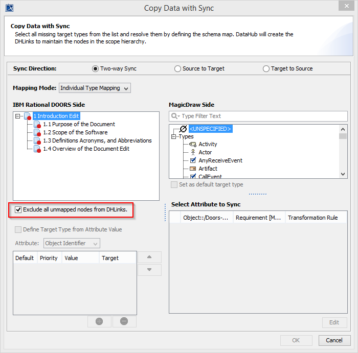Viewport: 358px width, 353px height.
Task: Click the document icon beside 1.4 Overview of the Document
Action: 37,149
